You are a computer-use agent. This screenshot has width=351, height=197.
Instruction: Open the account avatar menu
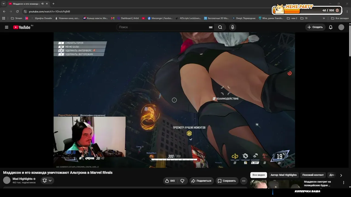341,27
